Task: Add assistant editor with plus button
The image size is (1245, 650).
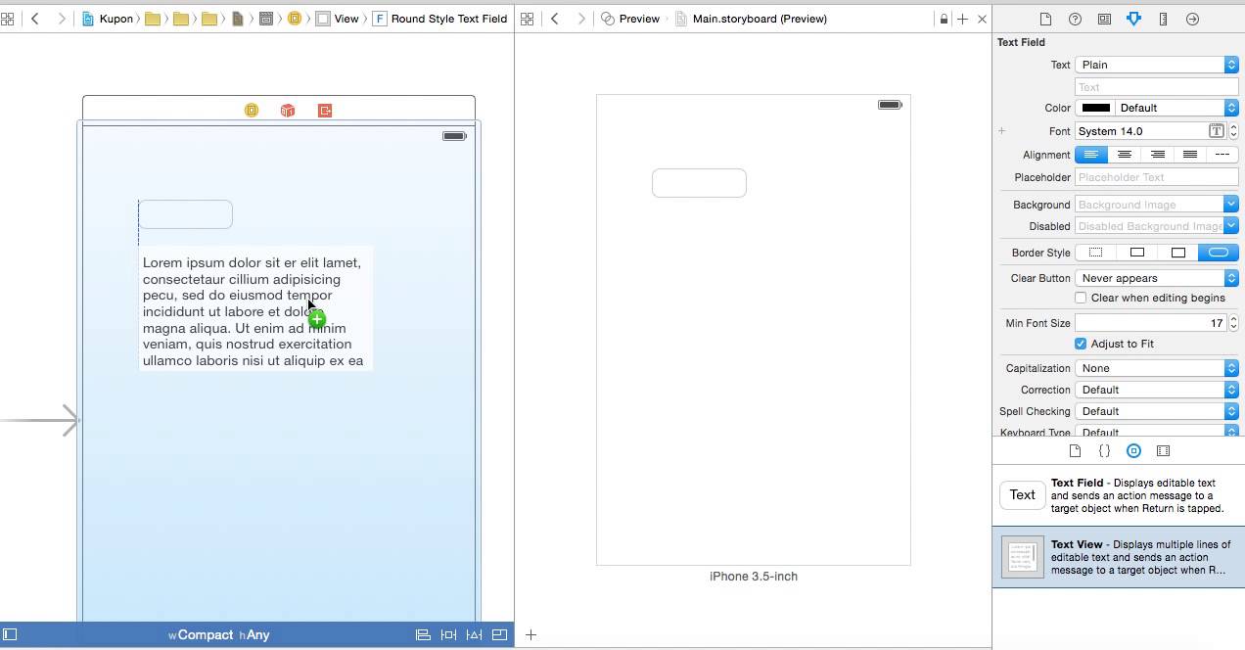Action: tap(963, 19)
